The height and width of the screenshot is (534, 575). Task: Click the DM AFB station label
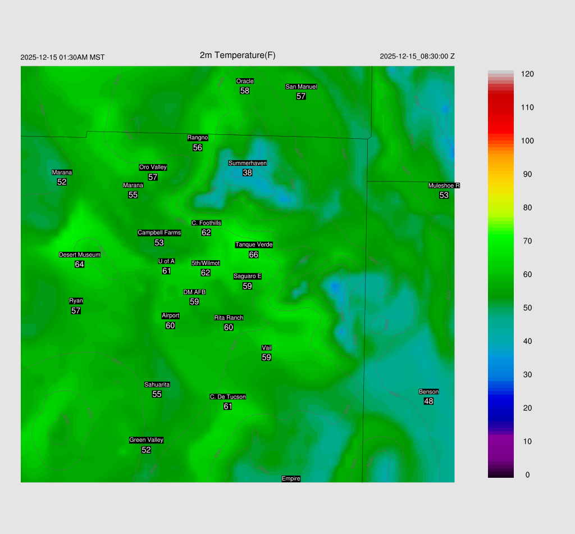pos(194,292)
